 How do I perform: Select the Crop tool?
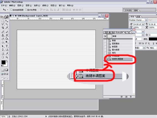(3, 28)
